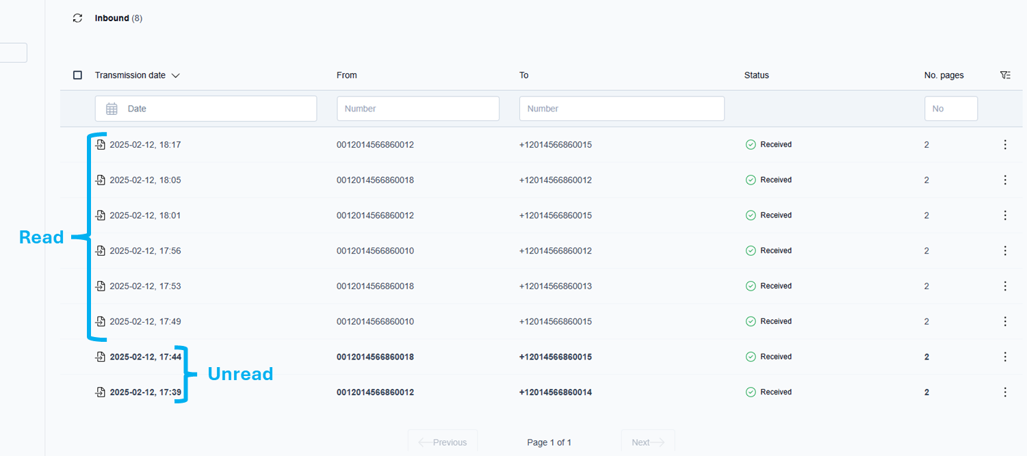This screenshot has width=1027, height=456.
Task: Click Received status icon on 18:01 row
Action: click(x=751, y=215)
